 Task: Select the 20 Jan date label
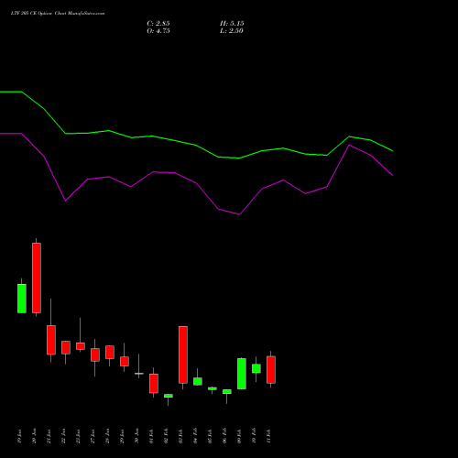(35, 436)
